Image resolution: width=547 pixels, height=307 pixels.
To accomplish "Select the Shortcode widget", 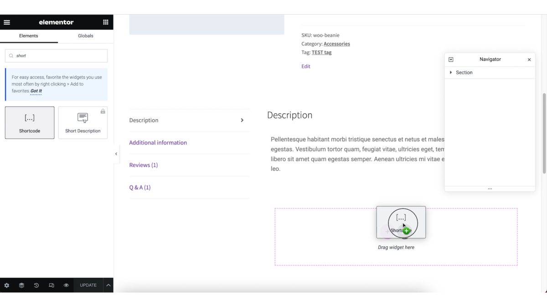I will click(x=29, y=122).
